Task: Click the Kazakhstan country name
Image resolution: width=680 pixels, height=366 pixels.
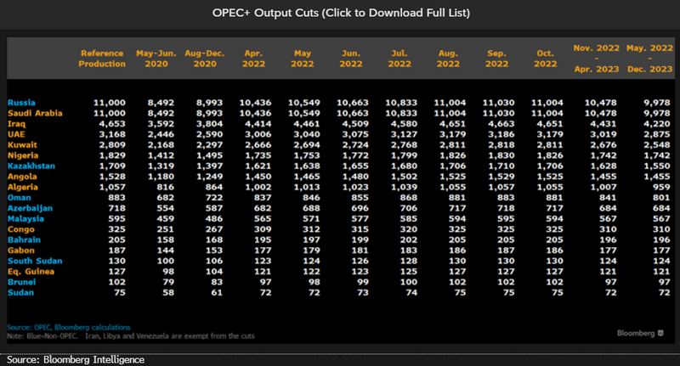Action: coord(31,166)
